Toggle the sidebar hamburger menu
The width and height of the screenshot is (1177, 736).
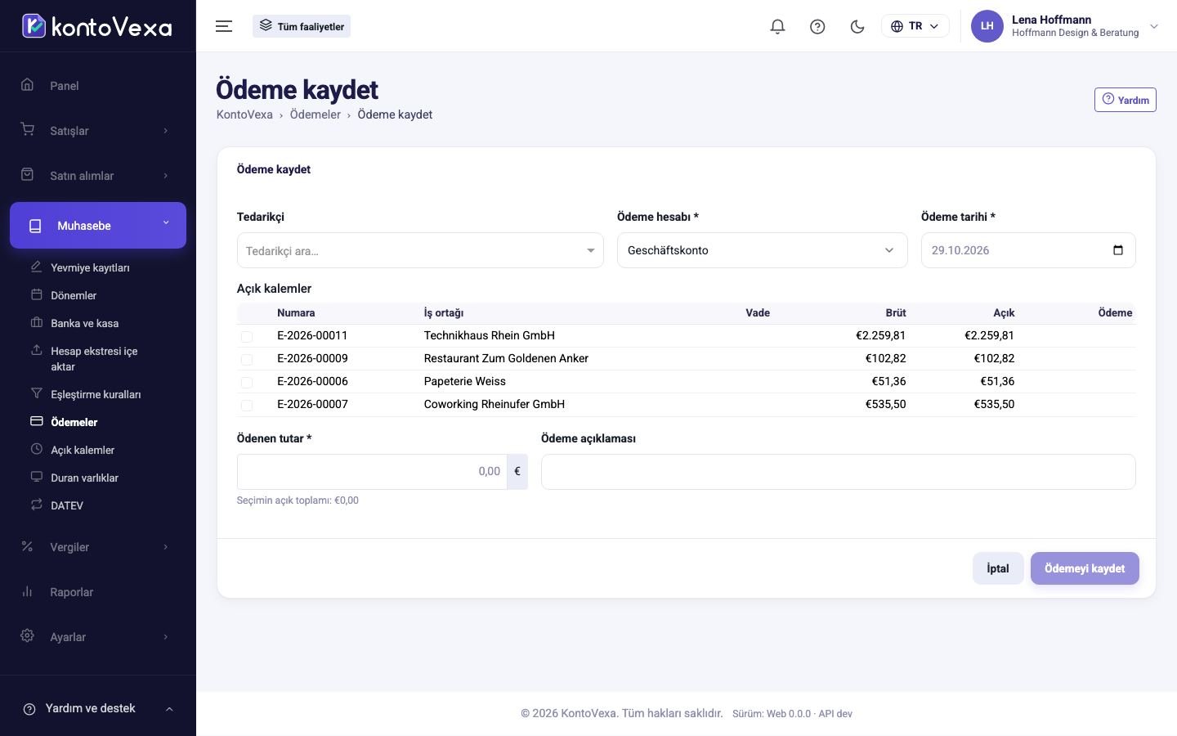pyautogui.click(x=224, y=26)
